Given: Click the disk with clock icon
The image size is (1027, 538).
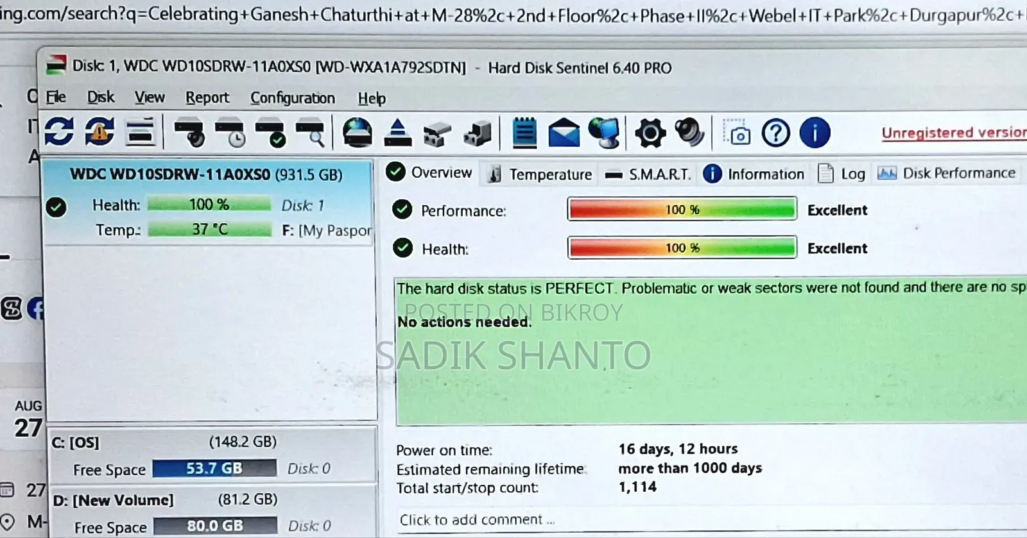Looking at the screenshot, I should pos(230,132).
